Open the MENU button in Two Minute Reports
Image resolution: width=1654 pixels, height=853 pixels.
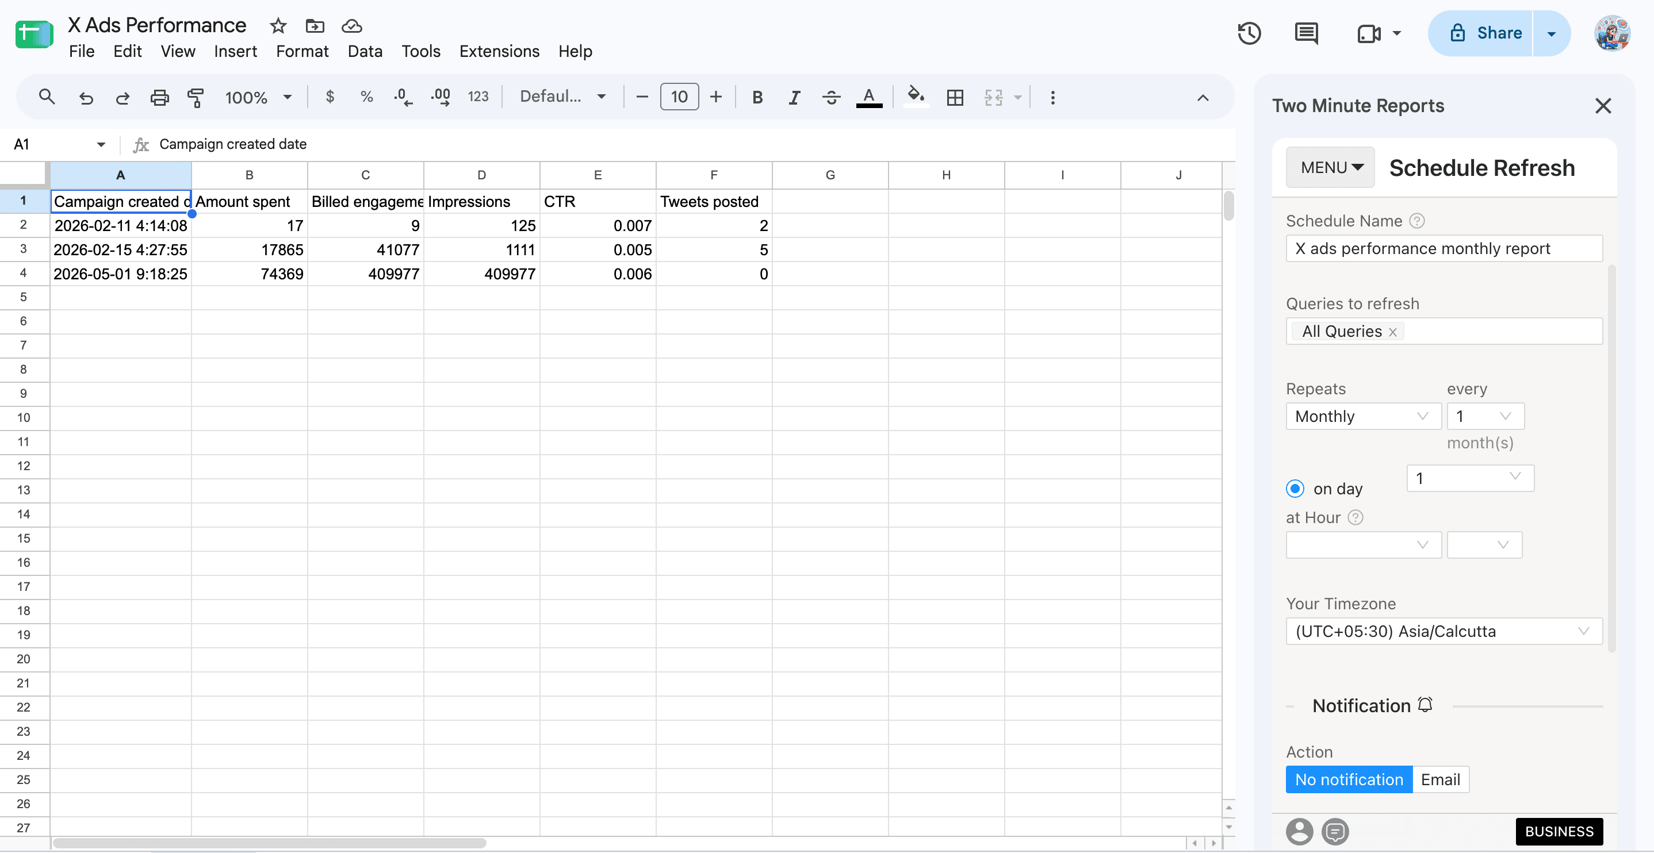[1330, 167]
